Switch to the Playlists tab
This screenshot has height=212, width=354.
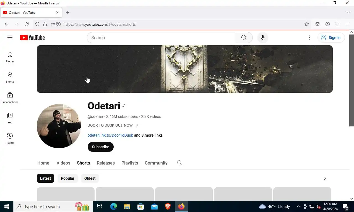pos(130,163)
